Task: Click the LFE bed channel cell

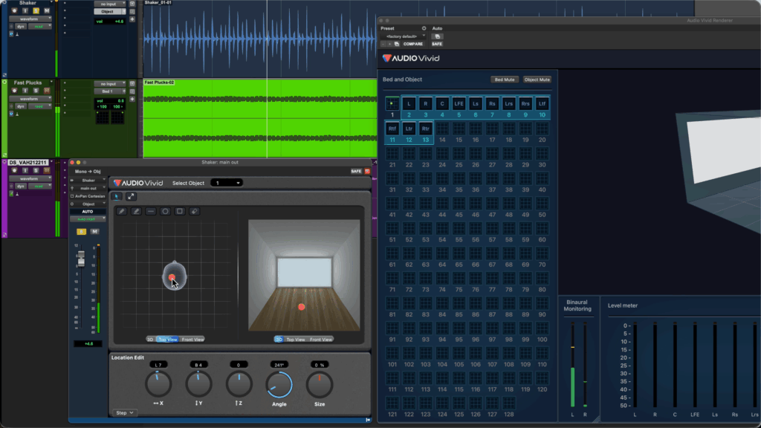Action: [x=459, y=104]
